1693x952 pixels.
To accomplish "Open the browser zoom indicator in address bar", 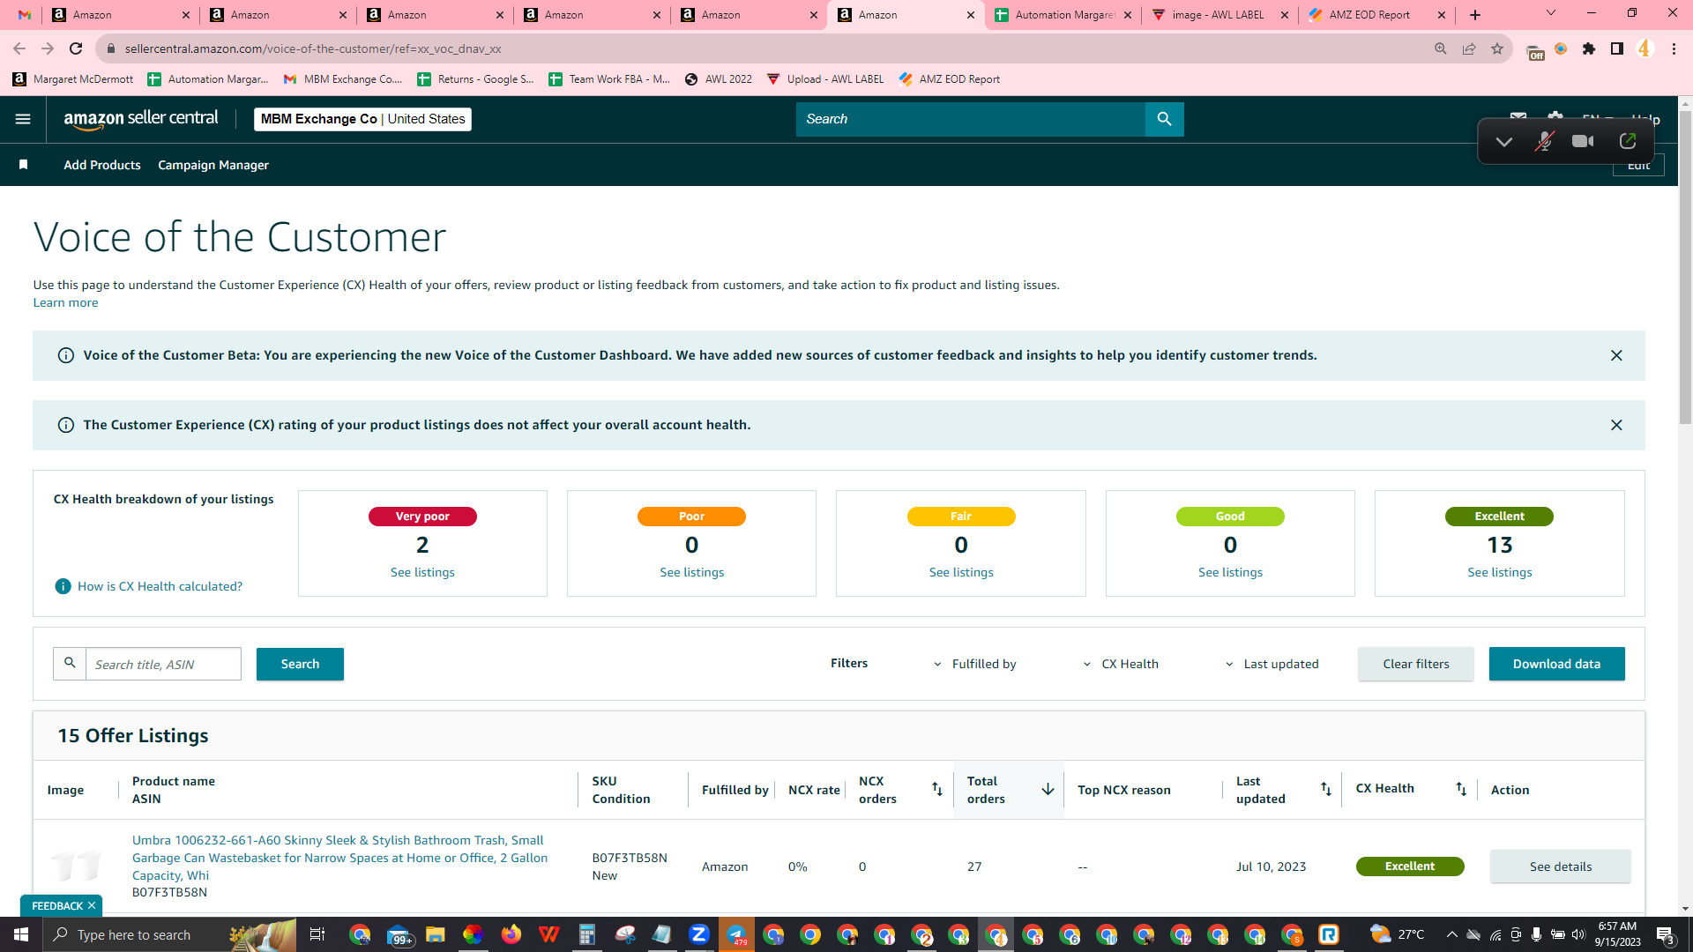I will (1441, 48).
